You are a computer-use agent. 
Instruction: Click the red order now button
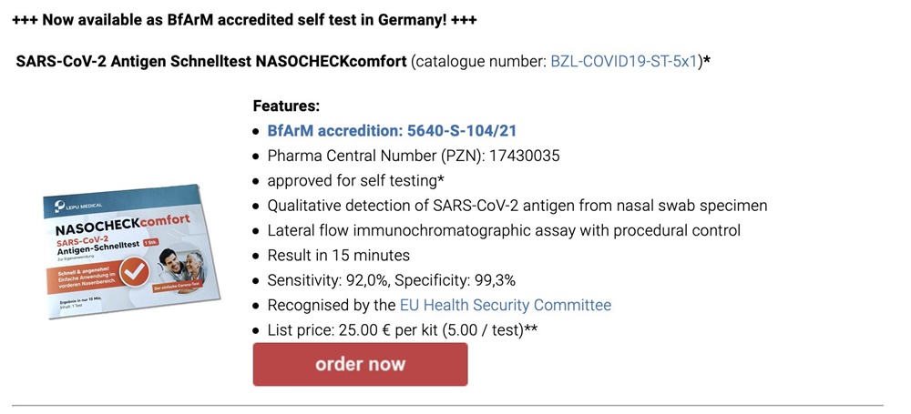coord(360,364)
